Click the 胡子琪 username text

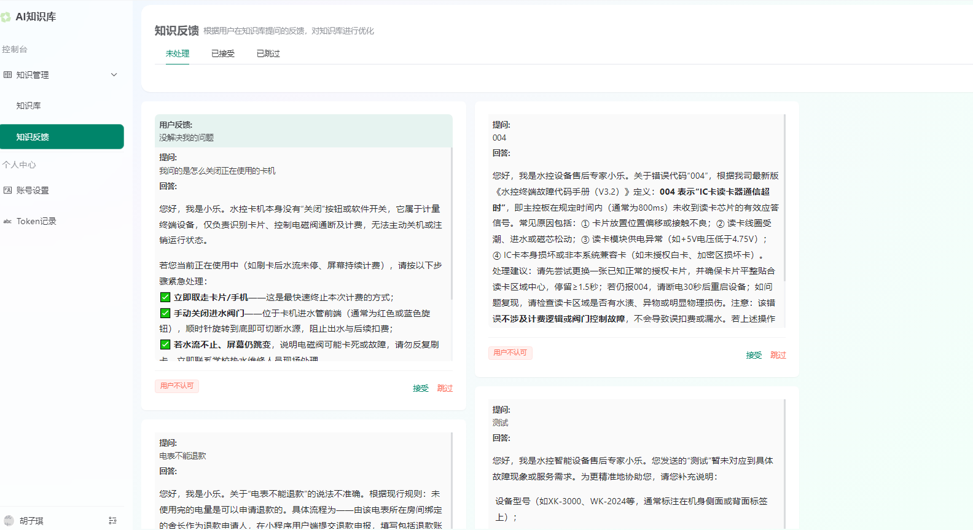click(31, 520)
